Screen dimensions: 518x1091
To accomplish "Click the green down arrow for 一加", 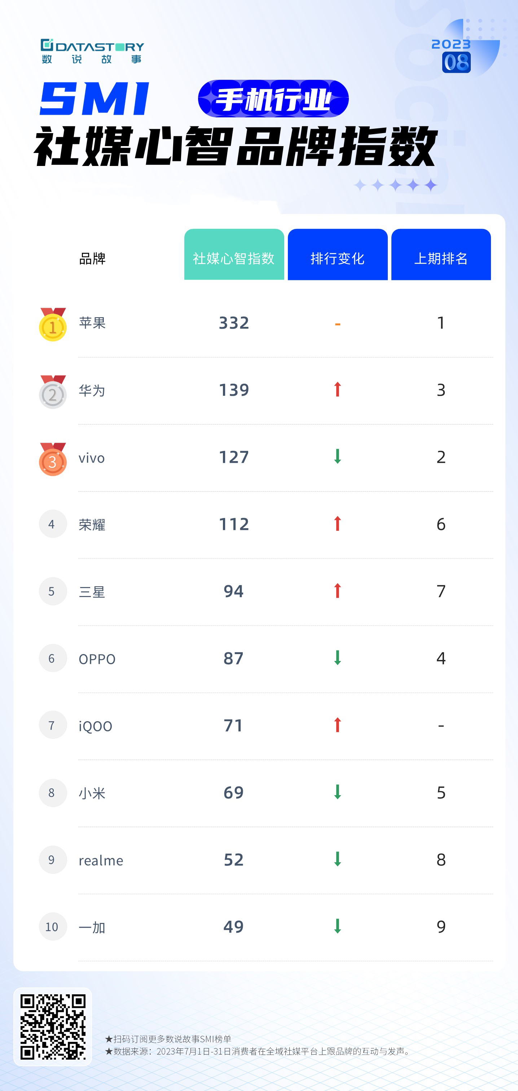I will coord(337,926).
